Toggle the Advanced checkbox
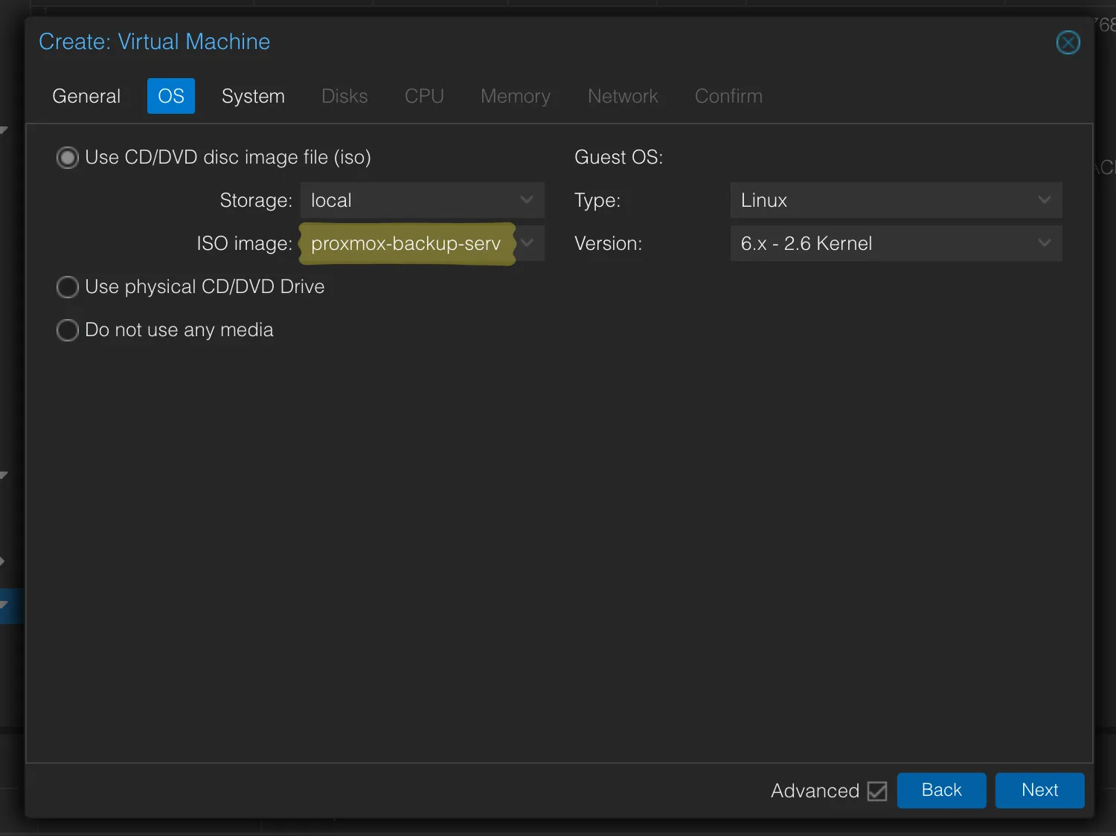This screenshot has height=836, width=1116. point(877,791)
